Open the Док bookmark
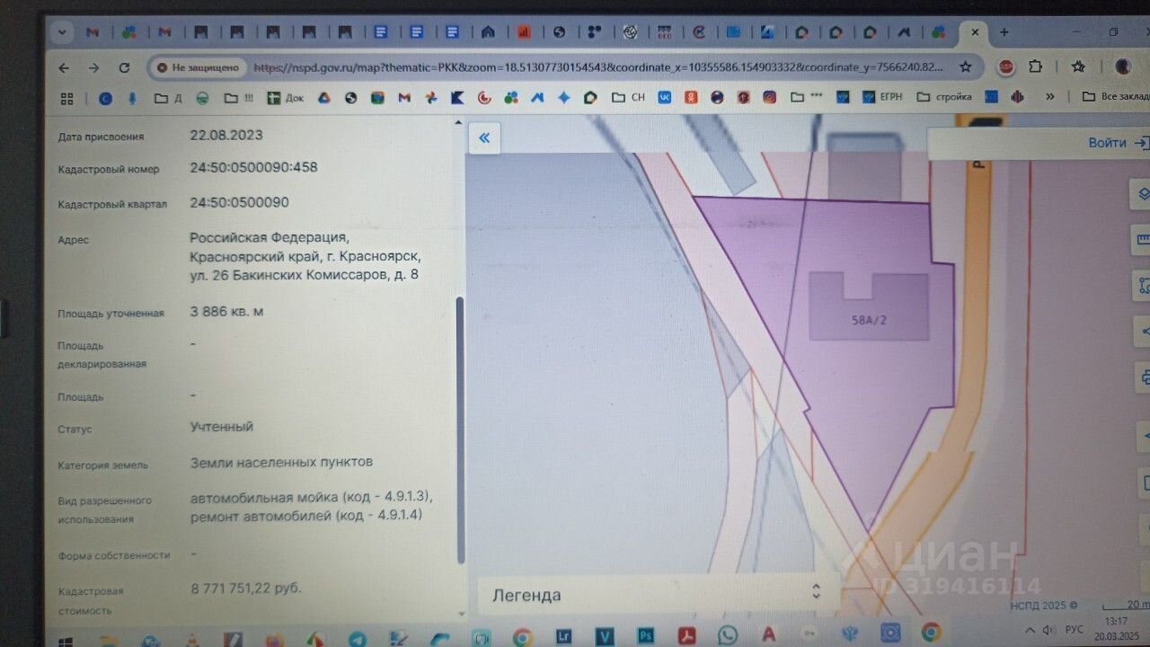Screen dimensions: 1150x647 pyautogui.click(x=285, y=98)
